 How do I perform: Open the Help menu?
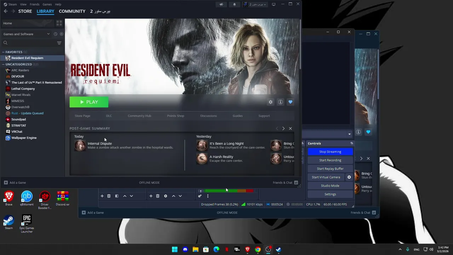tap(58, 4)
